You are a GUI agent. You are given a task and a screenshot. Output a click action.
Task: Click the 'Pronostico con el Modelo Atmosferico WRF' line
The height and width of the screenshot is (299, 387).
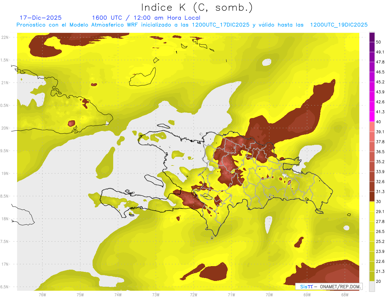192,25
